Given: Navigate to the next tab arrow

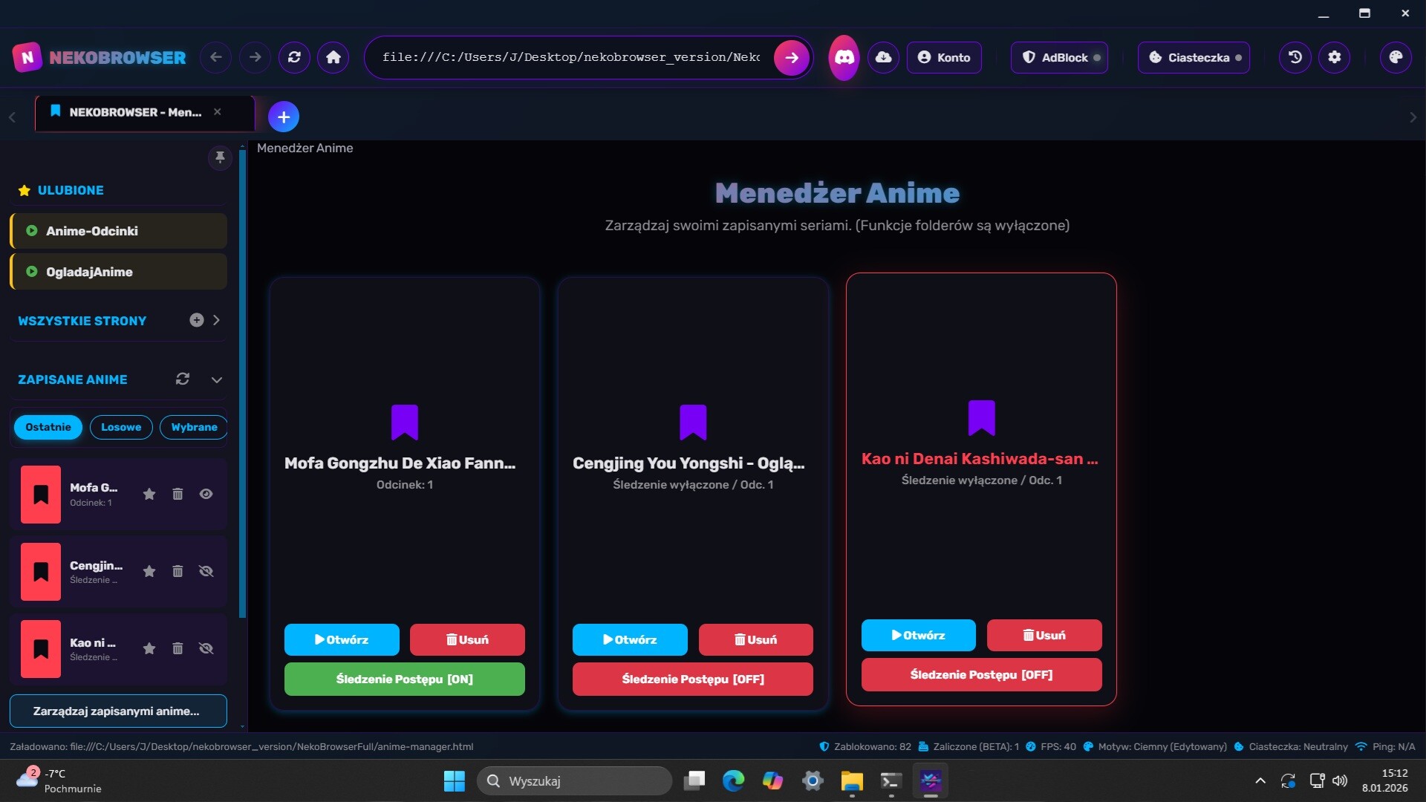Looking at the screenshot, I should (1413, 117).
